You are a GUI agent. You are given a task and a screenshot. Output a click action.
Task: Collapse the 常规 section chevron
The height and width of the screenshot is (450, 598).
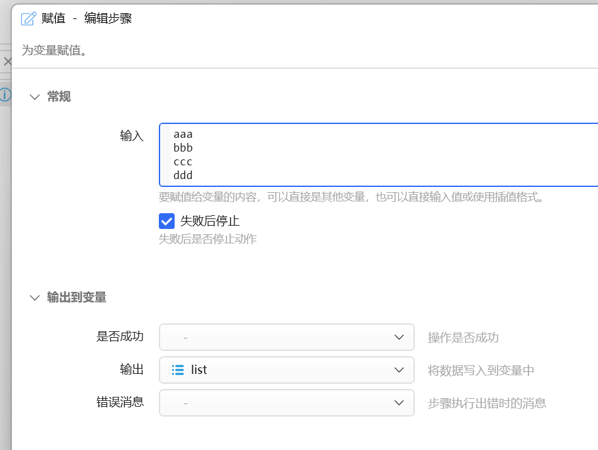(35, 97)
